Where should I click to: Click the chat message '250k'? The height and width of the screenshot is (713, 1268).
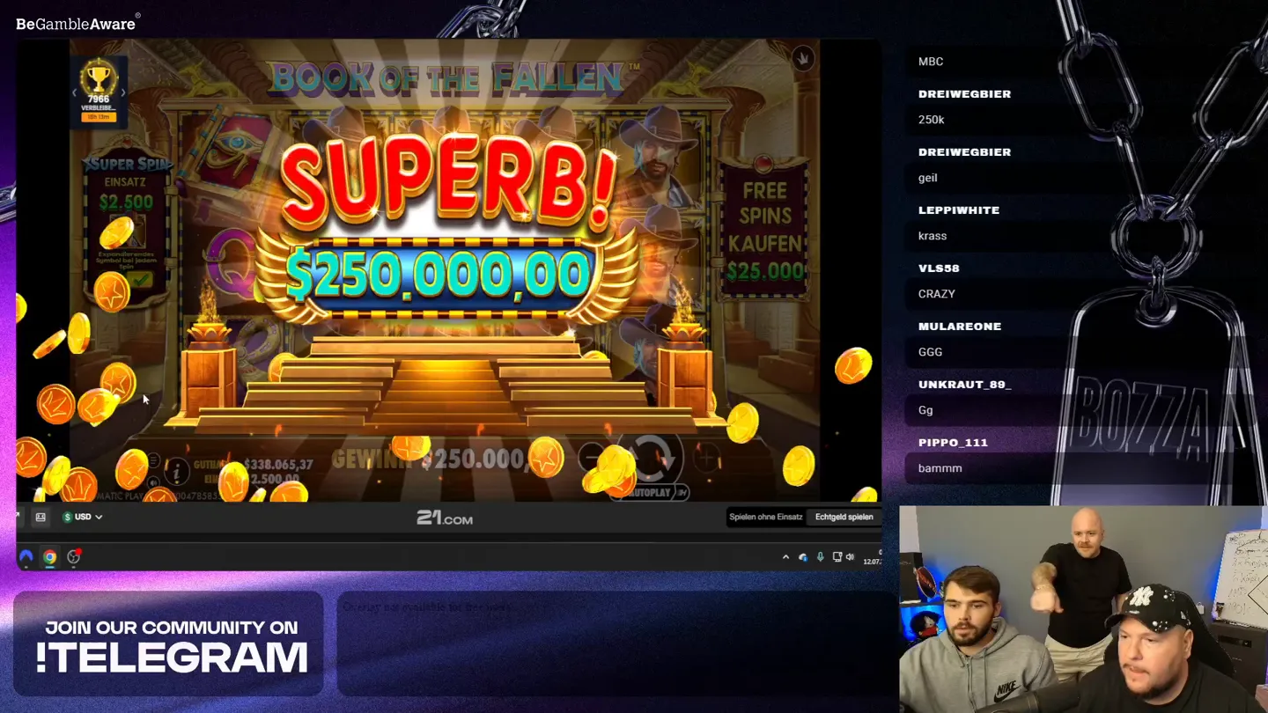tap(932, 120)
